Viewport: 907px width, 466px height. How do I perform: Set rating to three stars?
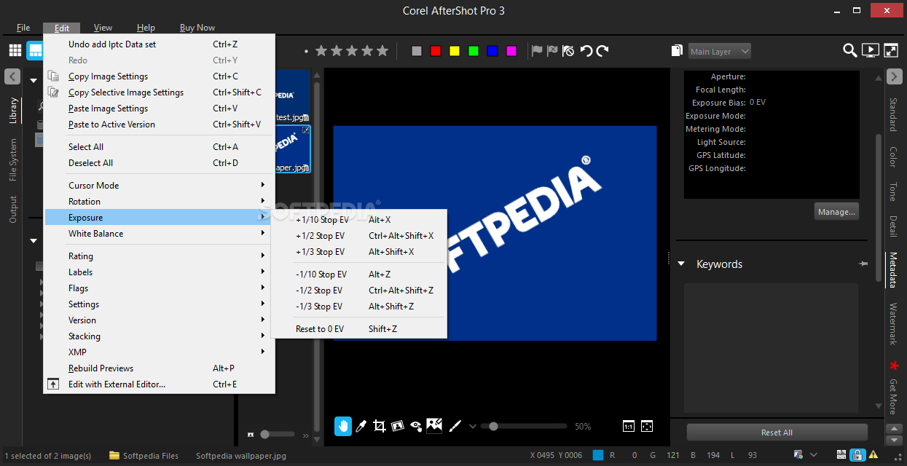[x=352, y=51]
